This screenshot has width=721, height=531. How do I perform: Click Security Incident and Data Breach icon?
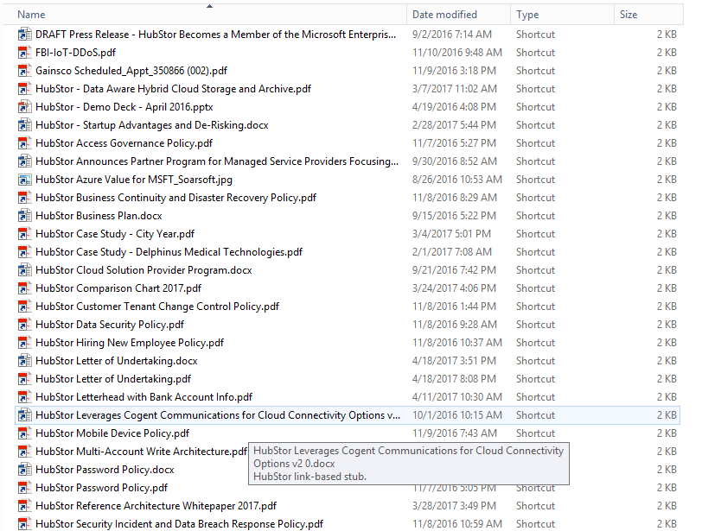coord(24,524)
